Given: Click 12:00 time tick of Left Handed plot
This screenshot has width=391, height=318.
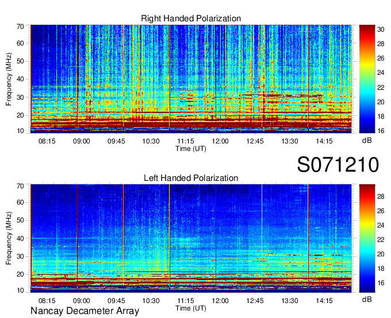Looking at the screenshot, I should pyautogui.click(x=220, y=301).
